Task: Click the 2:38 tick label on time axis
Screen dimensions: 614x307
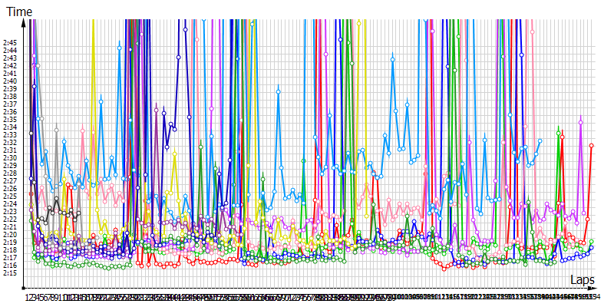Action: (x=10, y=97)
